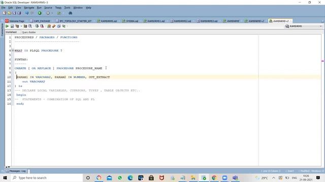Switch to the CAPI_PACKAGE tab
Viewport: 325px width, 182px height.
click(40, 21)
